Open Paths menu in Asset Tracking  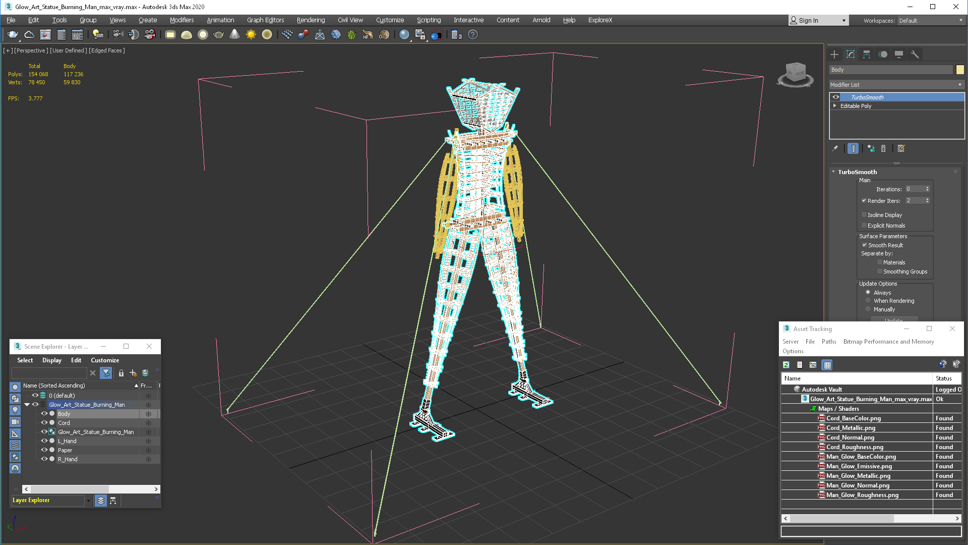point(829,342)
